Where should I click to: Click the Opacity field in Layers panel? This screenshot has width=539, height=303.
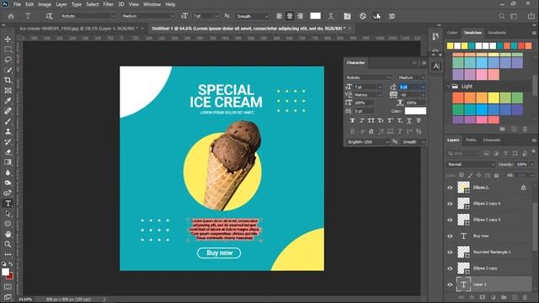point(522,165)
